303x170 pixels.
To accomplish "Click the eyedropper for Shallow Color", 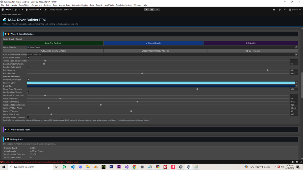I will 296,83.
